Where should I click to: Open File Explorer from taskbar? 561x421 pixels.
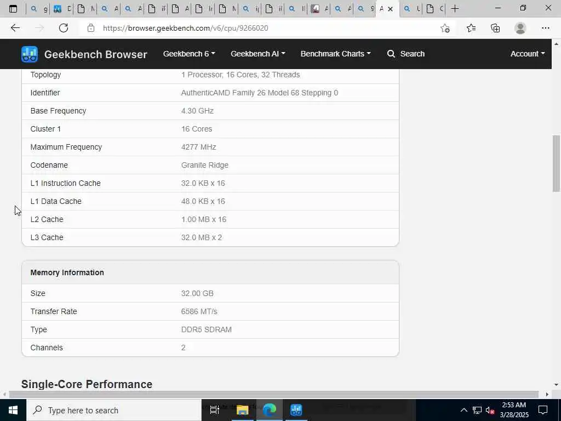click(x=242, y=410)
